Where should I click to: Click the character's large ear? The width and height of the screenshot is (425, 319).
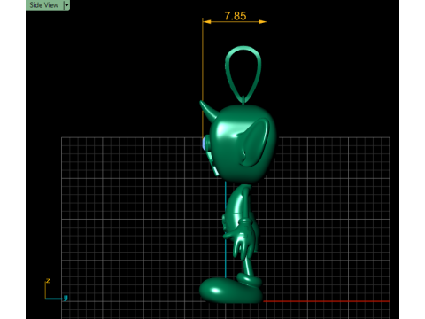tap(255, 143)
